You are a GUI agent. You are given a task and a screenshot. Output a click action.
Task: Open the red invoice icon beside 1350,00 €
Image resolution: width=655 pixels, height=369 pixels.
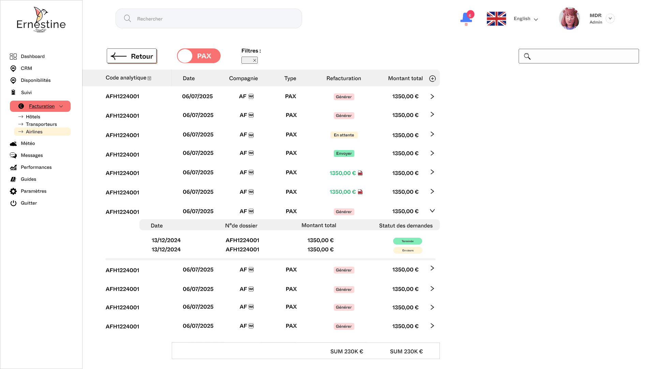click(x=360, y=173)
